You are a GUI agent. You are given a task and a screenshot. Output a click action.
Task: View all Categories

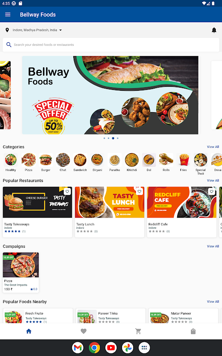pyautogui.click(x=213, y=147)
